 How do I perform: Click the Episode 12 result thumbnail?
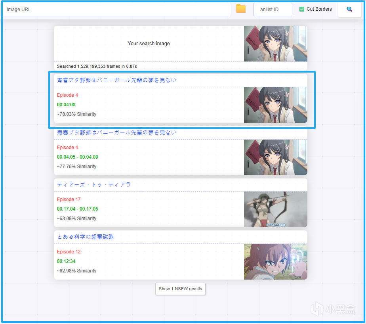click(x=275, y=262)
